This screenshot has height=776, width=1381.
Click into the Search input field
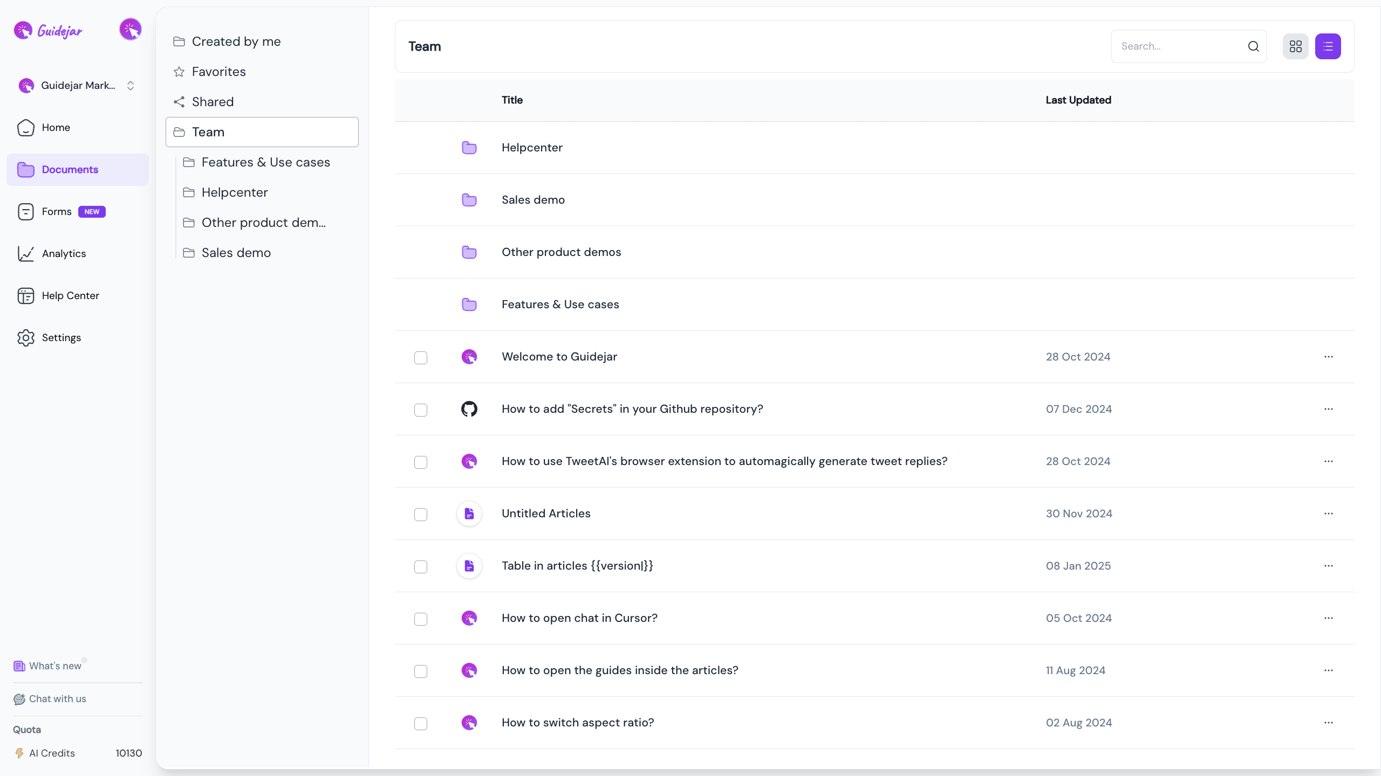[x=1179, y=46]
